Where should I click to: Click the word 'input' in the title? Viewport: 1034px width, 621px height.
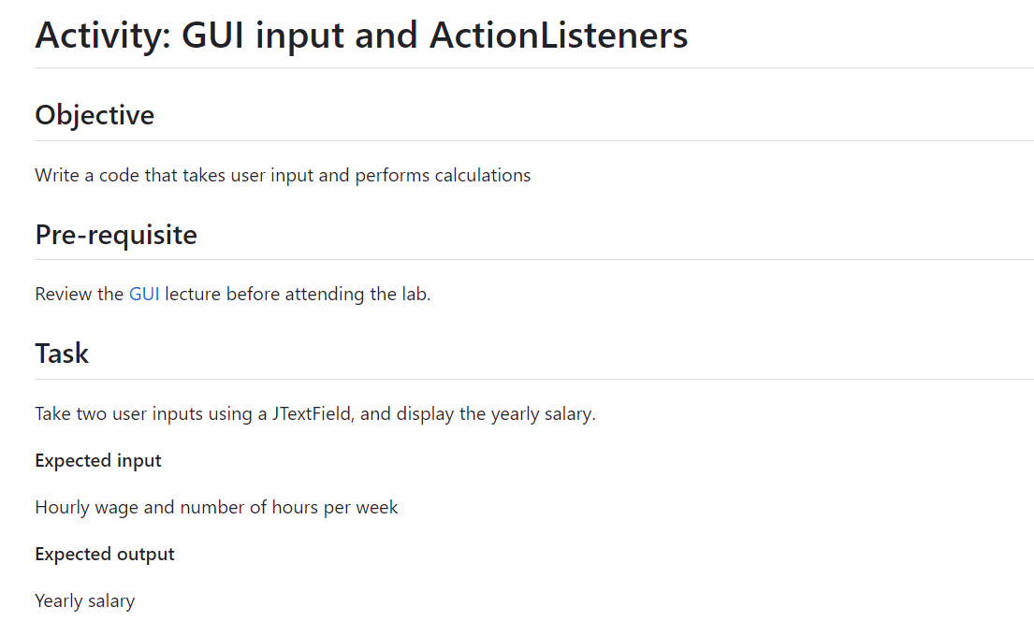299,36
